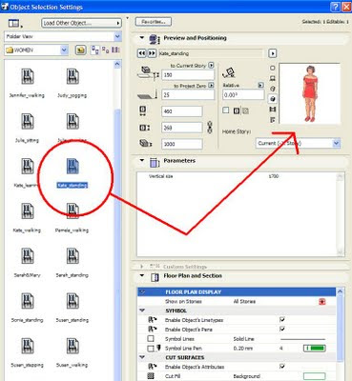352x381 pixels.
Task: Open the flyout arrow beside object name
Action: [273, 53]
